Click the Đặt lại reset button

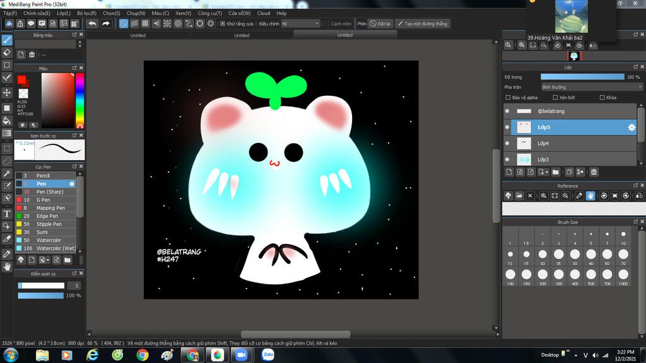point(380,24)
